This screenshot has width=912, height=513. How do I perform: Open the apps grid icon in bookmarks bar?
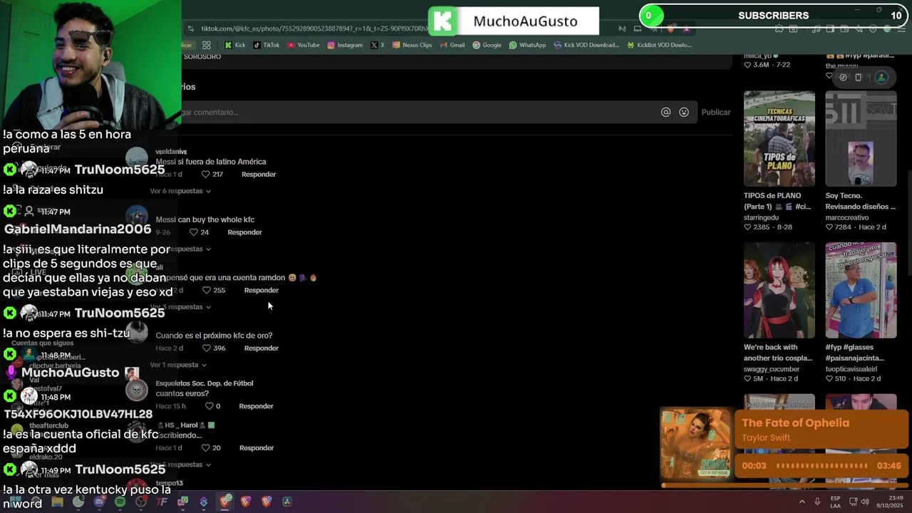[x=207, y=45]
